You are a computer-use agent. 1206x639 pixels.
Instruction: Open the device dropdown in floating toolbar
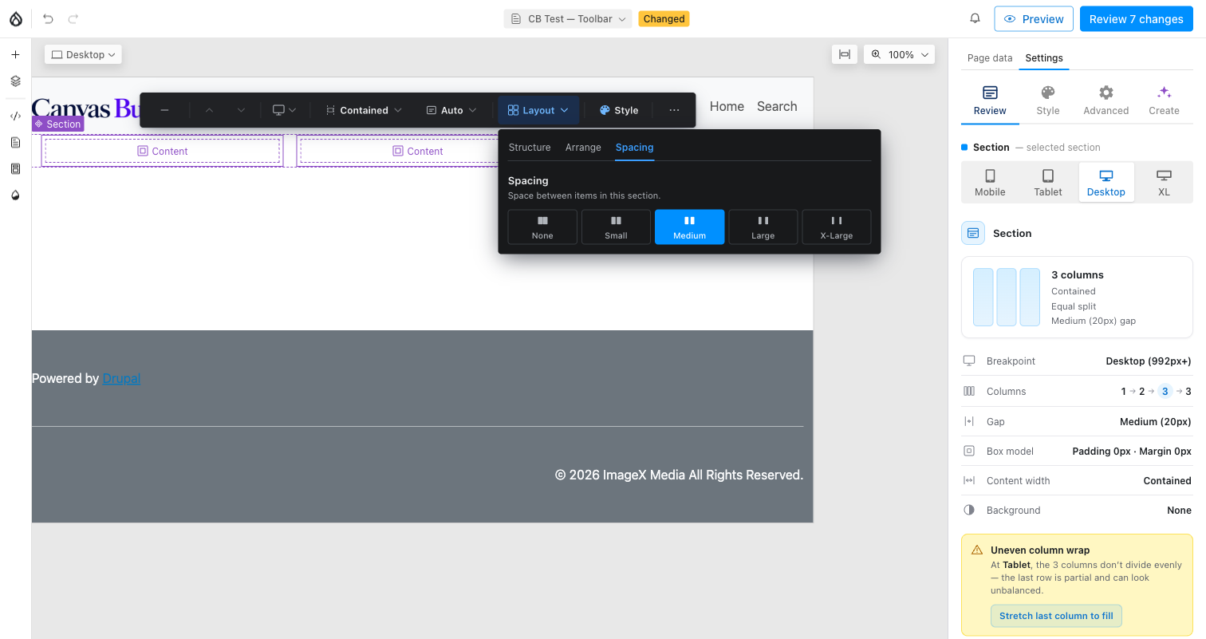[x=284, y=110]
